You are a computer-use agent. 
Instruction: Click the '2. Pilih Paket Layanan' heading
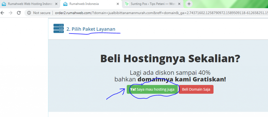click(x=91, y=29)
